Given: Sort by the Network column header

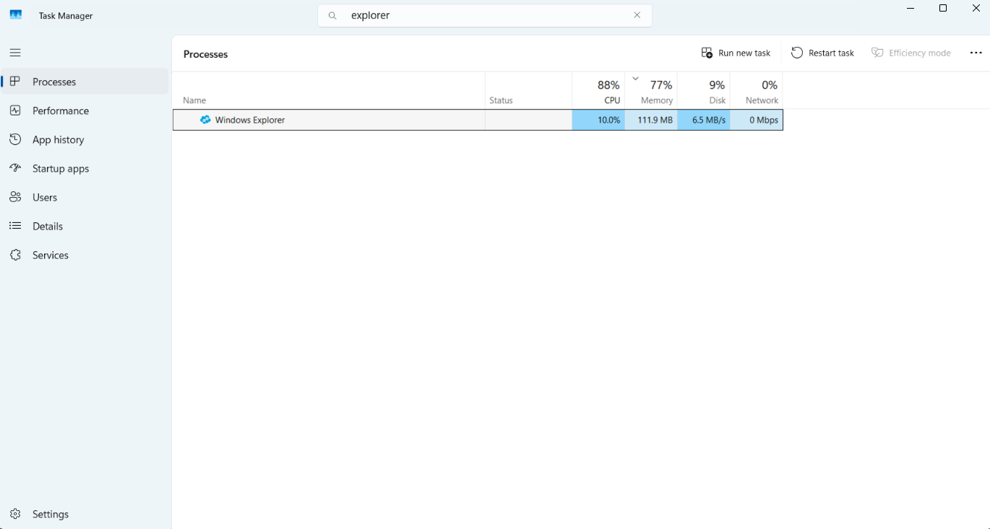Looking at the screenshot, I should (757, 91).
